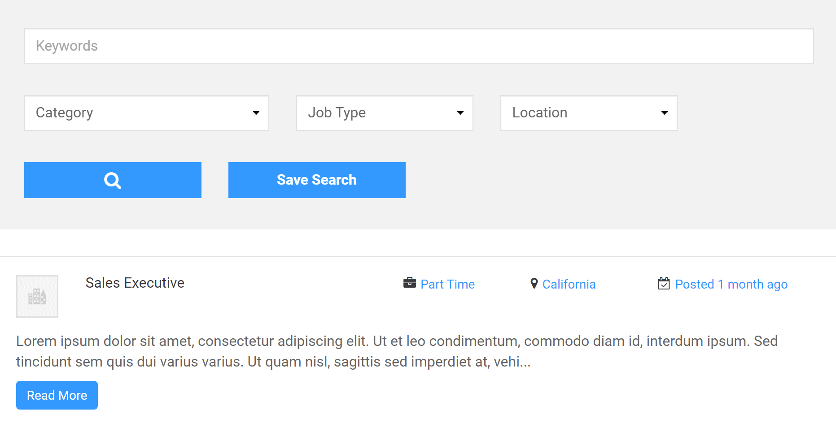Open the California location link
This screenshot has height=423, width=836.
coord(569,284)
